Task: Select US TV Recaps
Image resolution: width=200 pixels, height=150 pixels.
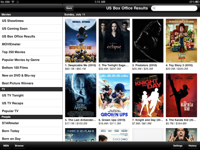Action: tap(31, 103)
